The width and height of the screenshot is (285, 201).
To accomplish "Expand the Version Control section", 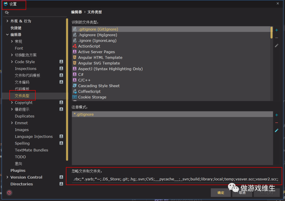I will pos(7,177).
